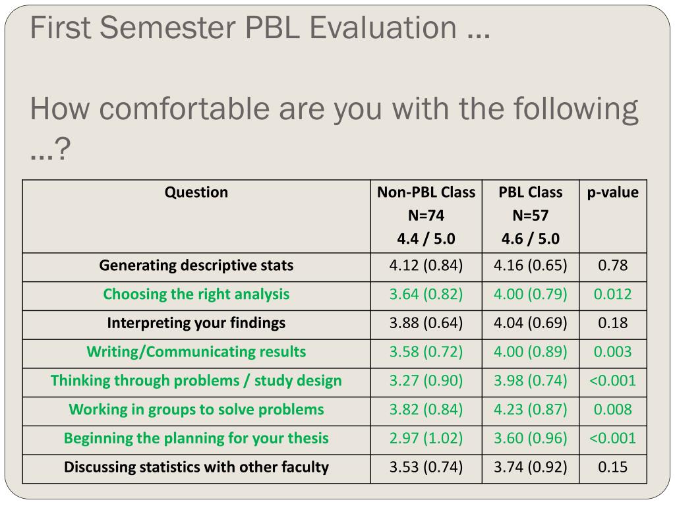Image resolution: width=675 pixels, height=506 pixels.
Task: Click the 'Question' column header
Action: point(196,192)
